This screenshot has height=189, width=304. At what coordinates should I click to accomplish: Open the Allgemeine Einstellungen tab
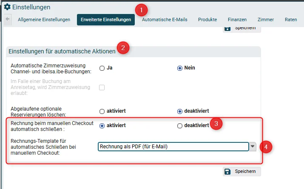tap(44, 19)
